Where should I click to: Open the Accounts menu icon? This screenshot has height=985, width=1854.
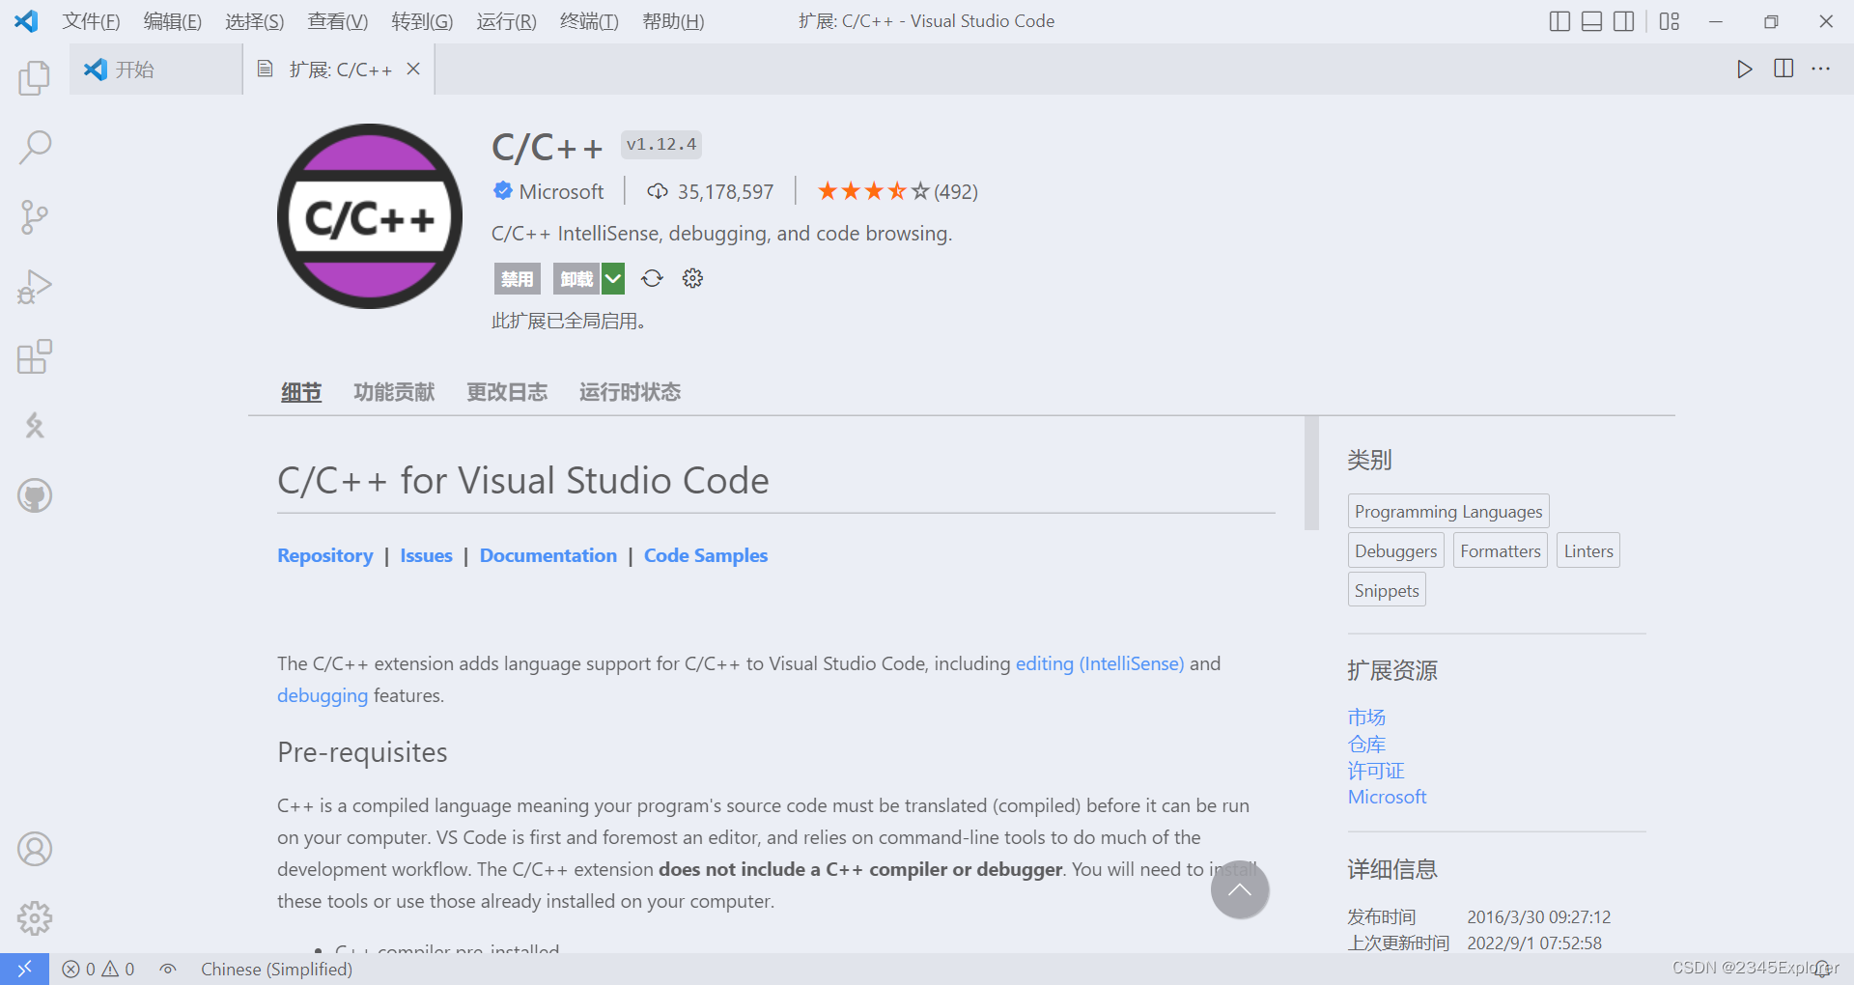point(35,849)
